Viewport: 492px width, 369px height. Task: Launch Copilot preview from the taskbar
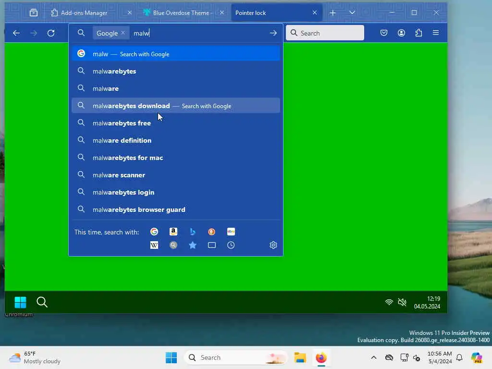click(477, 357)
